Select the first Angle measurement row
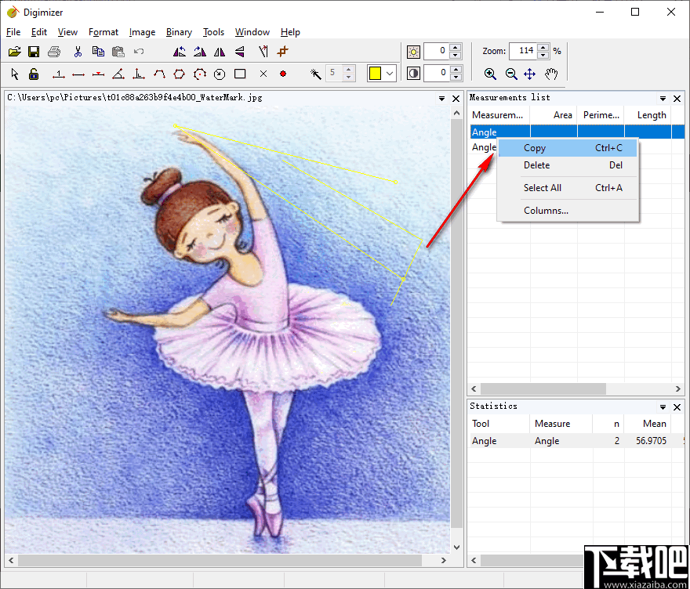The width and height of the screenshot is (690, 589). pyautogui.click(x=485, y=132)
